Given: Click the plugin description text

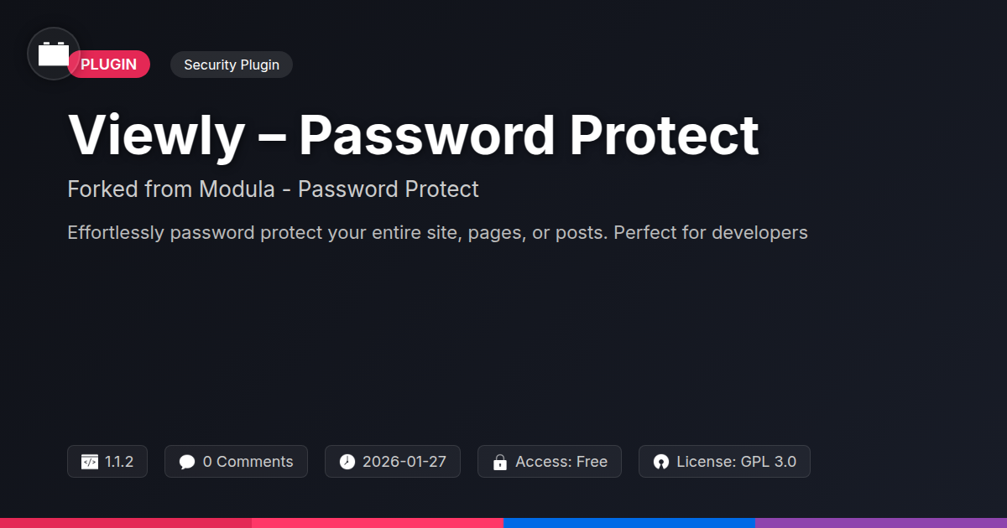Looking at the screenshot, I should pyautogui.click(x=437, y=232).
